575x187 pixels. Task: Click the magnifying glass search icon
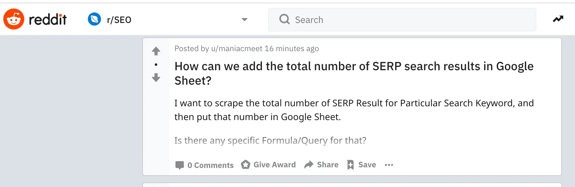point(284,19)
